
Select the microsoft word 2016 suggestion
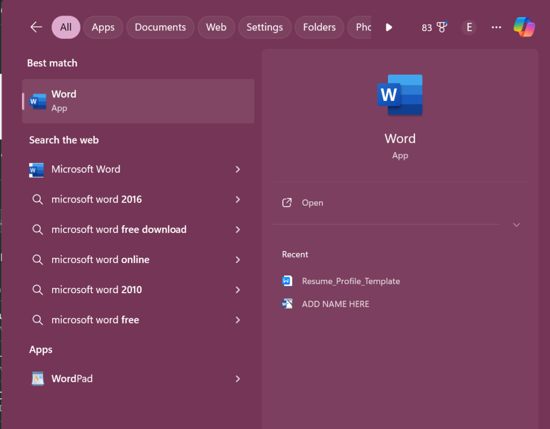137,200
